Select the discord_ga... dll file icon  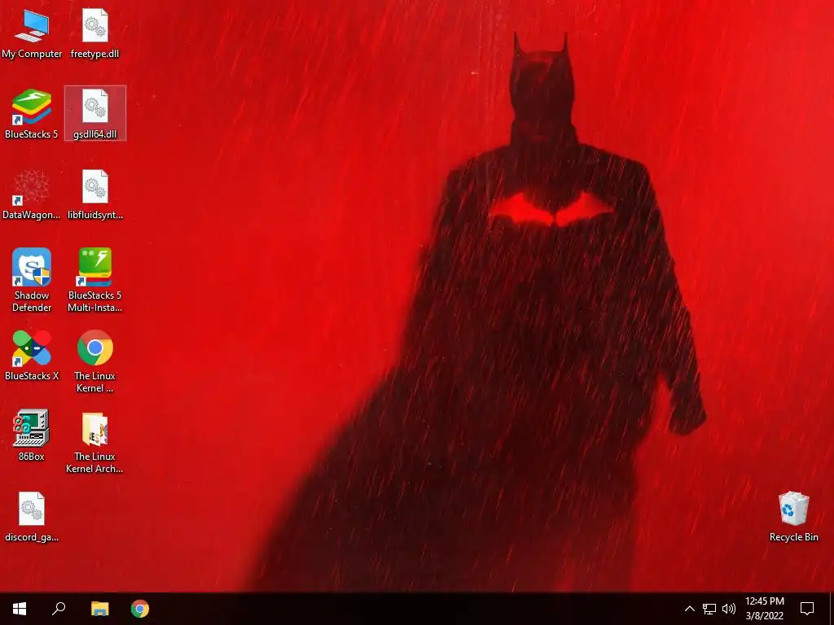(x=32, y=517)
